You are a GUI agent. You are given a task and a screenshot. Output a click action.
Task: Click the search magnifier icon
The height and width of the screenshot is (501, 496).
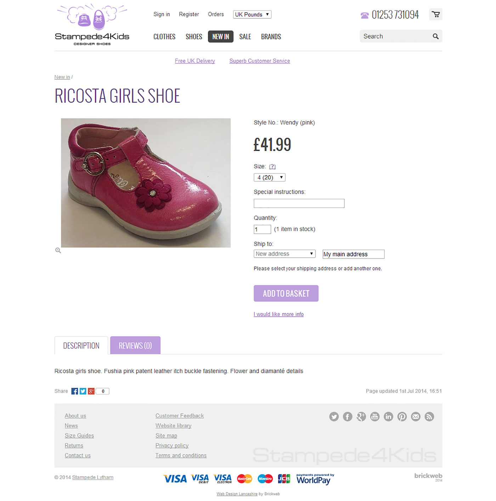point(435,36)
